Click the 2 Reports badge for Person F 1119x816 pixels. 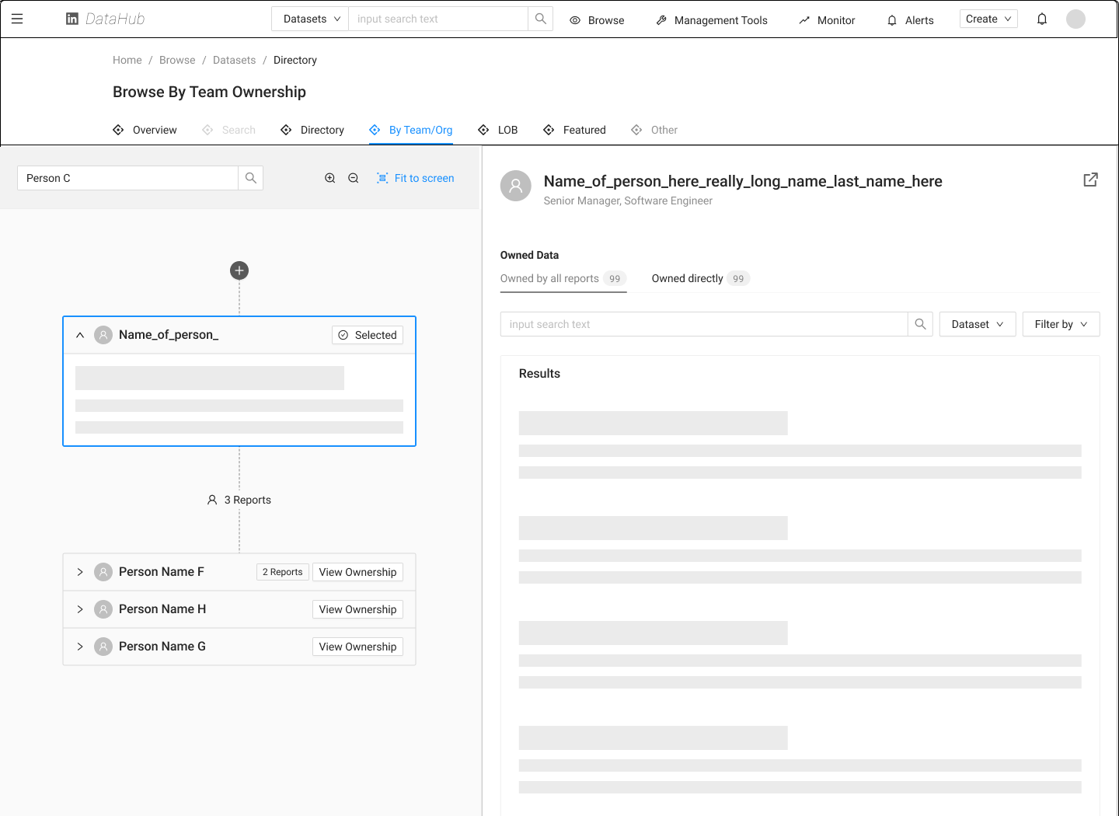click(283, 572)
